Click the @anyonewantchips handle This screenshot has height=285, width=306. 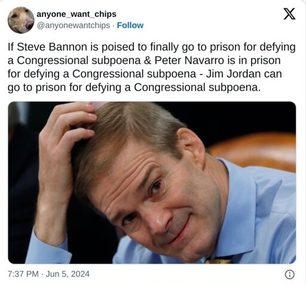pos(74,25)
